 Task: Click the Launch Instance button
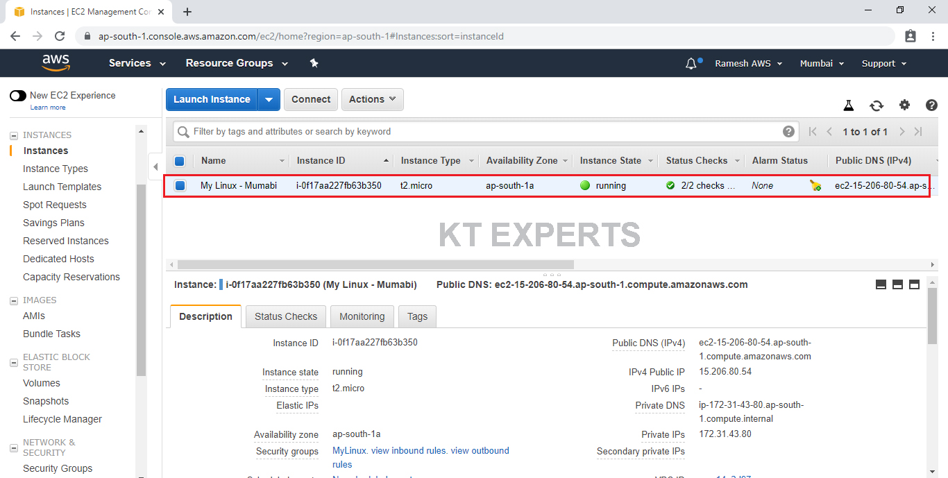click(212, 99)
